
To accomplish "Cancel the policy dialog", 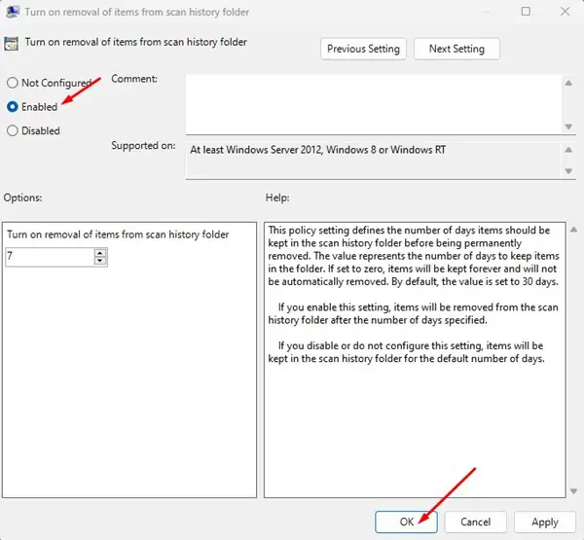I will tap(475, 522).
